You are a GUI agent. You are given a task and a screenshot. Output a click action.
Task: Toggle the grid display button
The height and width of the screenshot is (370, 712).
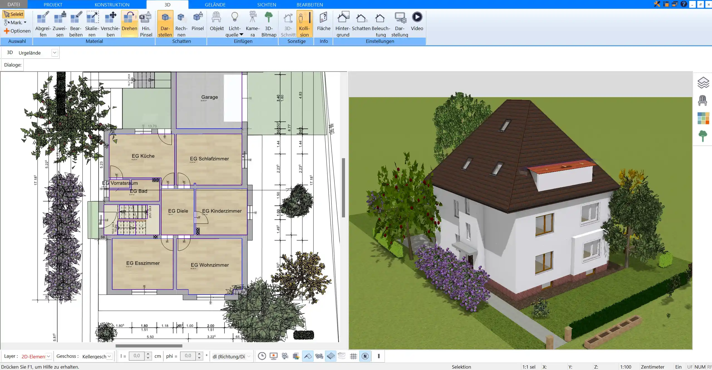pyautogui.click(x=353, y=356)
